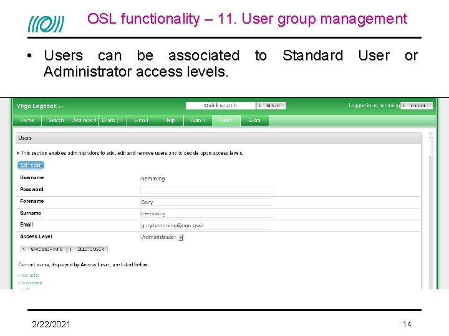Click the hemming username value
The height and width of the screenshot is (336, 449).
tap(153, 179)
